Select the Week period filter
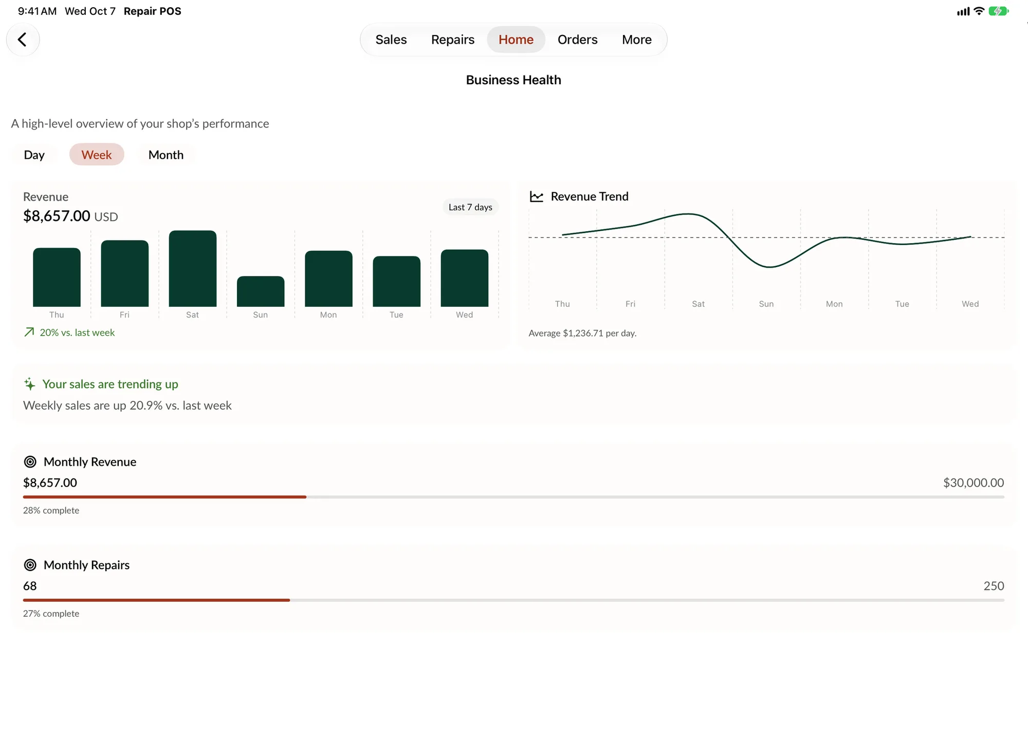 tap(97, 155)
